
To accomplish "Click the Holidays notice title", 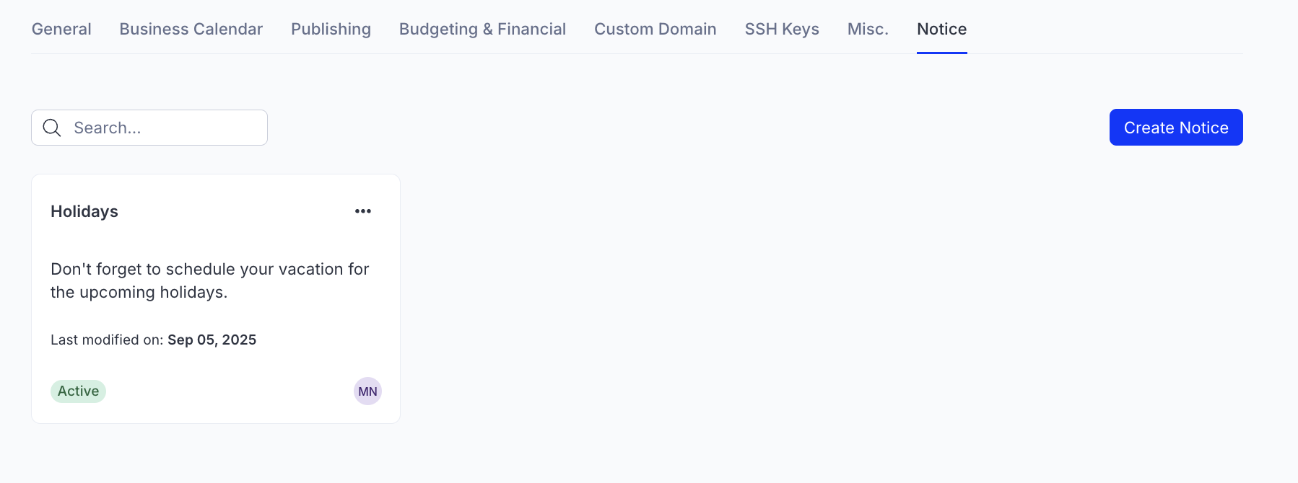I will click(x=84, y=211).
